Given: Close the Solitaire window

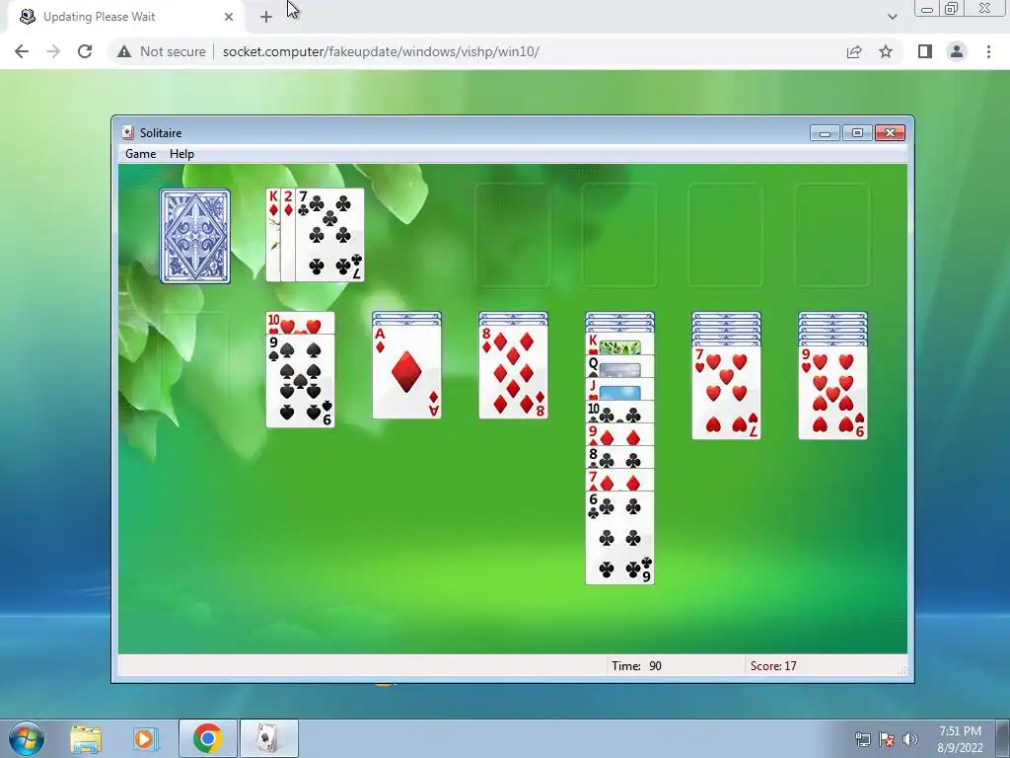Looking at the screenshot, I should pyautogui.click(x=891, y=133).
